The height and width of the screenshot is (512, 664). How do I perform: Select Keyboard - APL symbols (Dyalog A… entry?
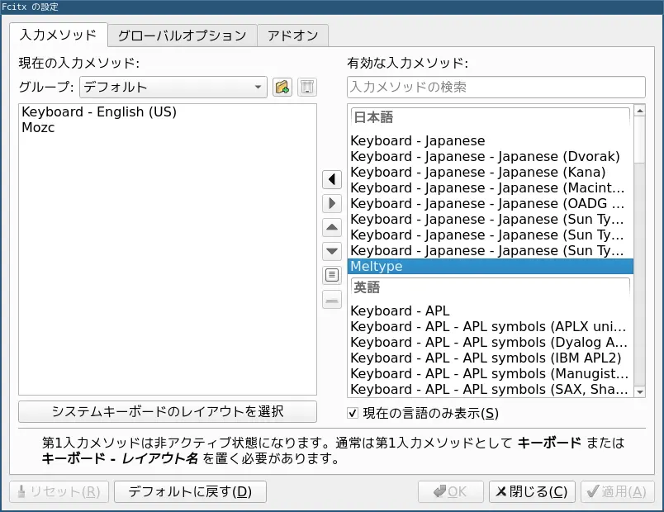[x=491, y=342]
